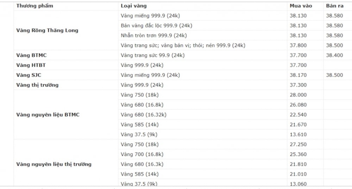This screenshot has width=352, height=189.
Task: Click the Bán ra column header
Action: tap(334, 6)
